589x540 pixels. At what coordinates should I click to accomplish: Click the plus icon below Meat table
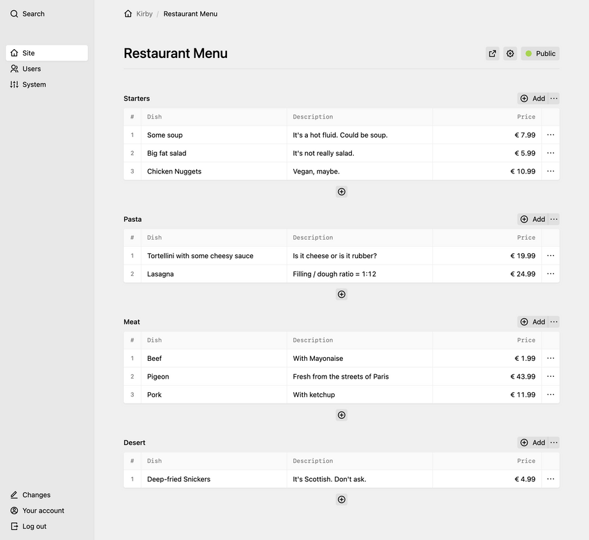[342, 415]
